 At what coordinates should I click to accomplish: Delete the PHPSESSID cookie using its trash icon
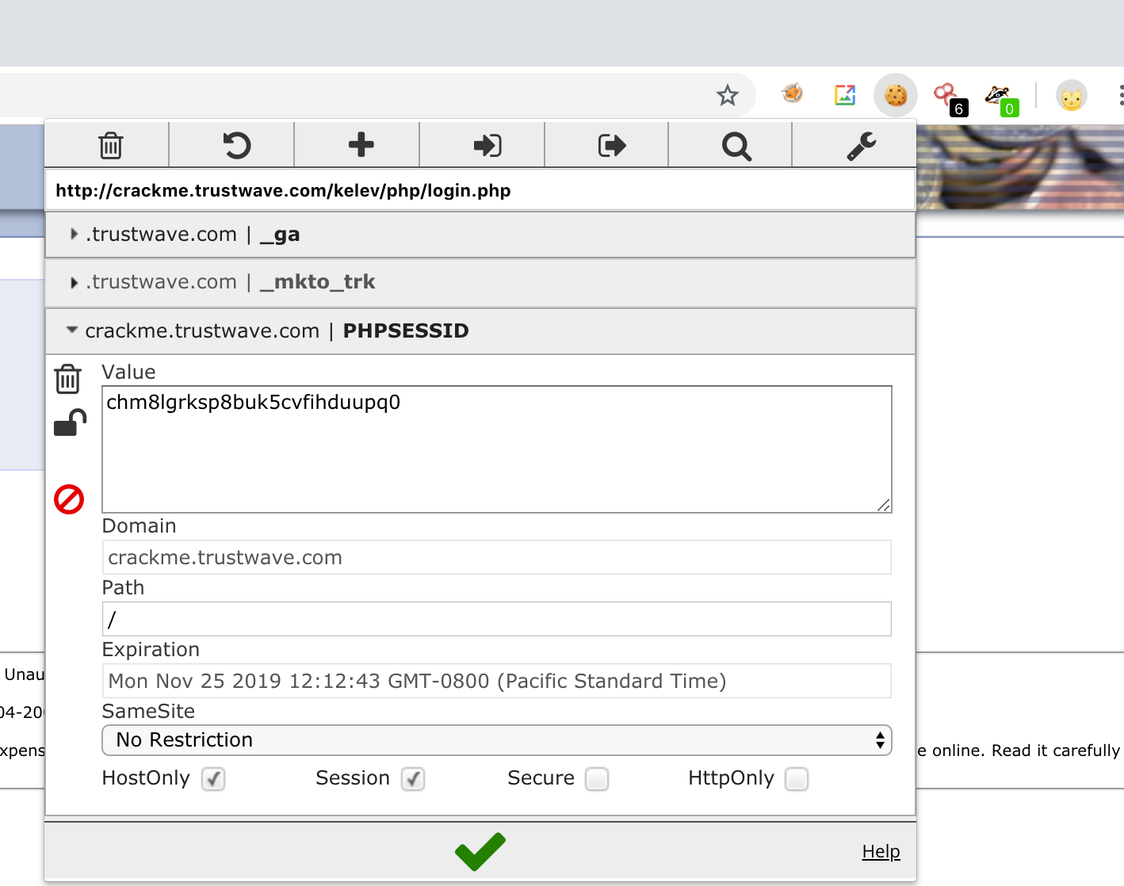click(x=68, y=379)
